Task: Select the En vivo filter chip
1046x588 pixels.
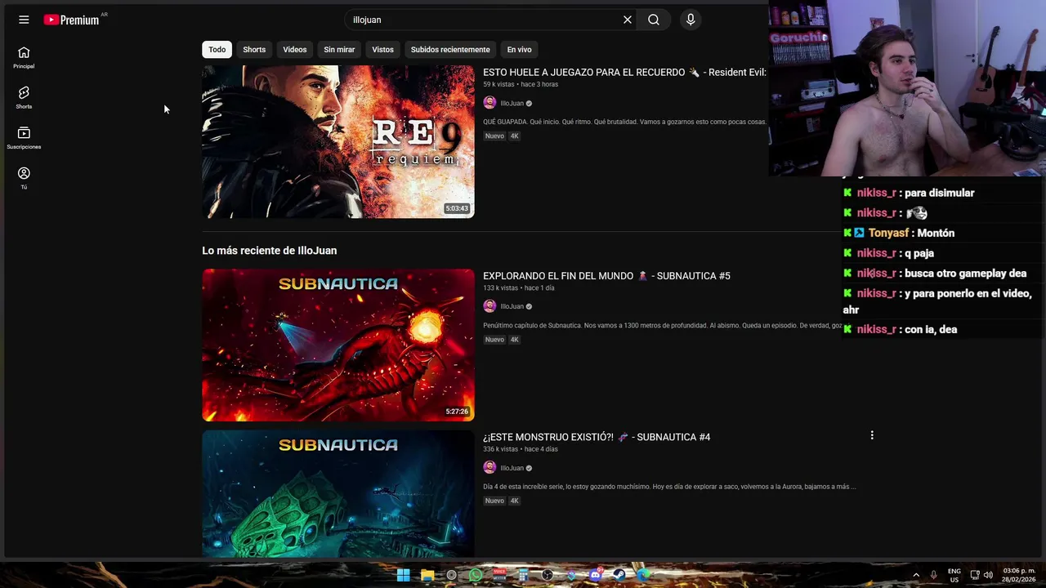Action: pyautogui.click(x=519, y=50)
